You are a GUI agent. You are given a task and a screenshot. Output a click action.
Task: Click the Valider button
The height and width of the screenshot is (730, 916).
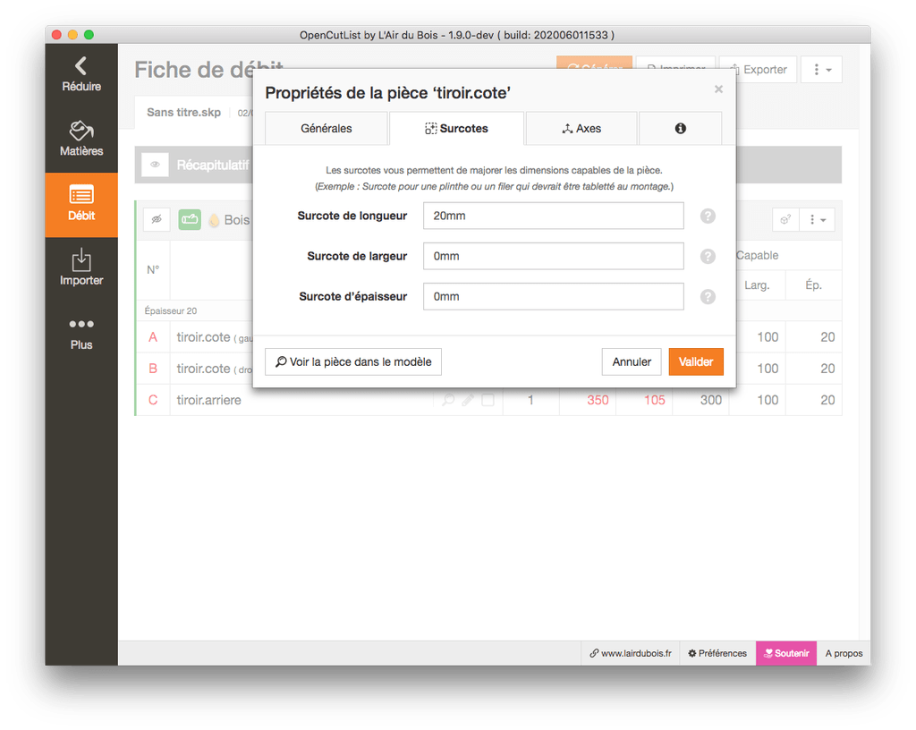click(696, 362)
